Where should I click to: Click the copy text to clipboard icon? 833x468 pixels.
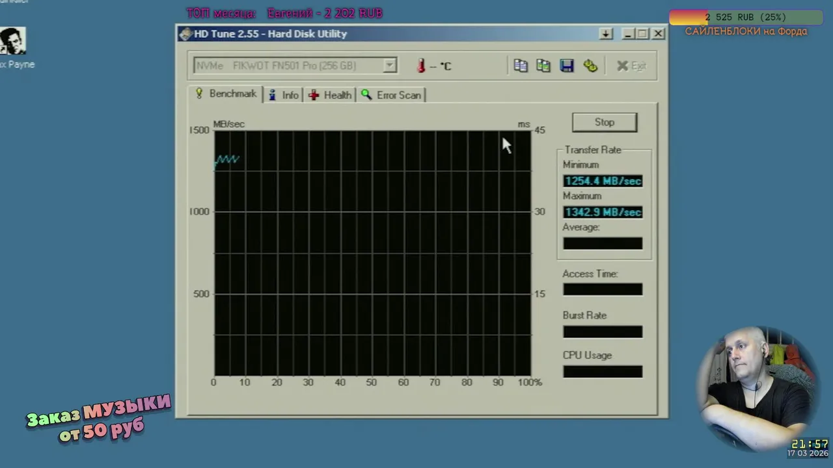pyautogui.click(x=521, y=66)
